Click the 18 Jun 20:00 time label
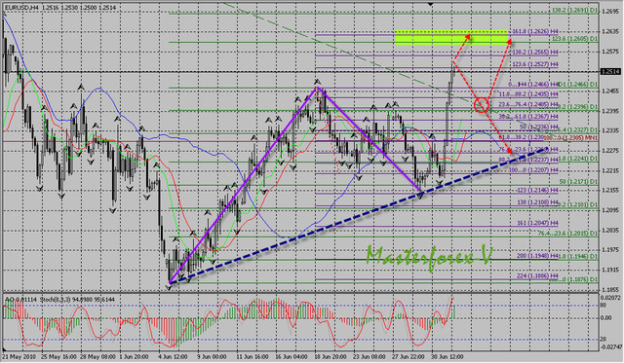 click(x=330, y=356)
